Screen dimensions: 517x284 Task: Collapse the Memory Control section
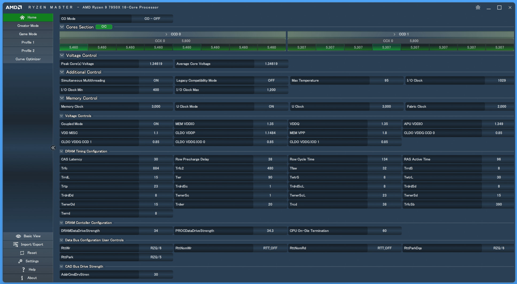62,98
